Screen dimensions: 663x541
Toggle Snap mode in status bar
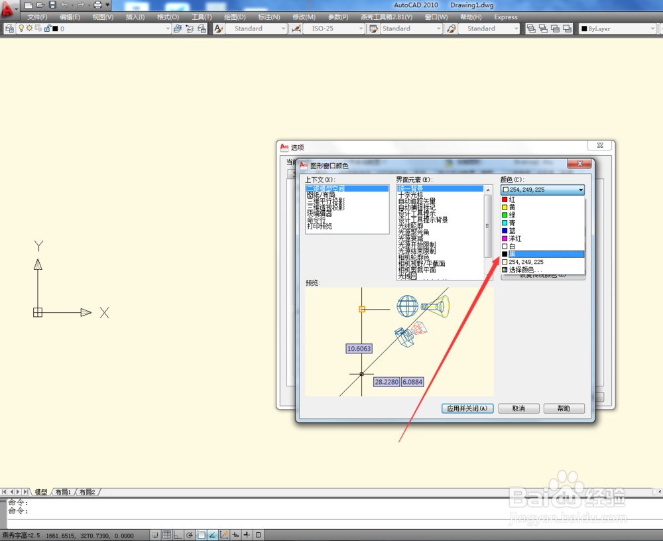155,535
